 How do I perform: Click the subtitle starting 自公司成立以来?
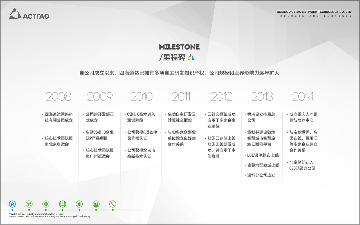pyautogui.click(x=179, y=73)
